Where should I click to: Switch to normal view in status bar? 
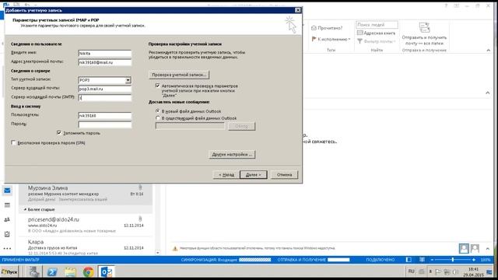pyautogui.click(x=409, y=260)
